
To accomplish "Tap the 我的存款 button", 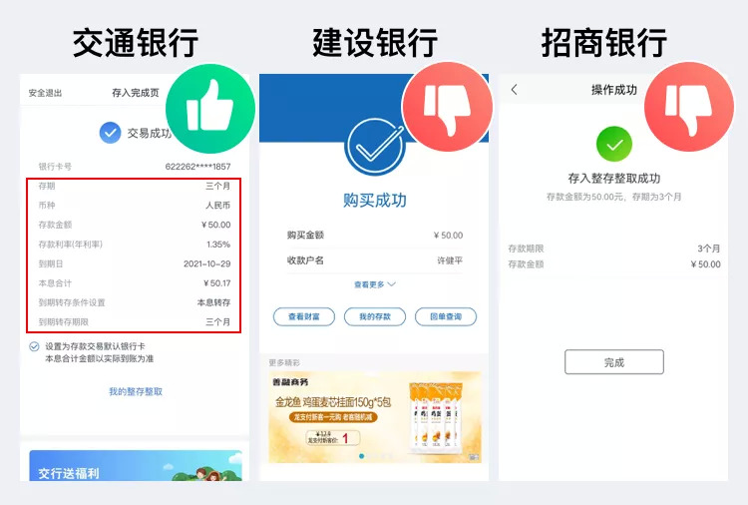I will click(x=375, y=317).
